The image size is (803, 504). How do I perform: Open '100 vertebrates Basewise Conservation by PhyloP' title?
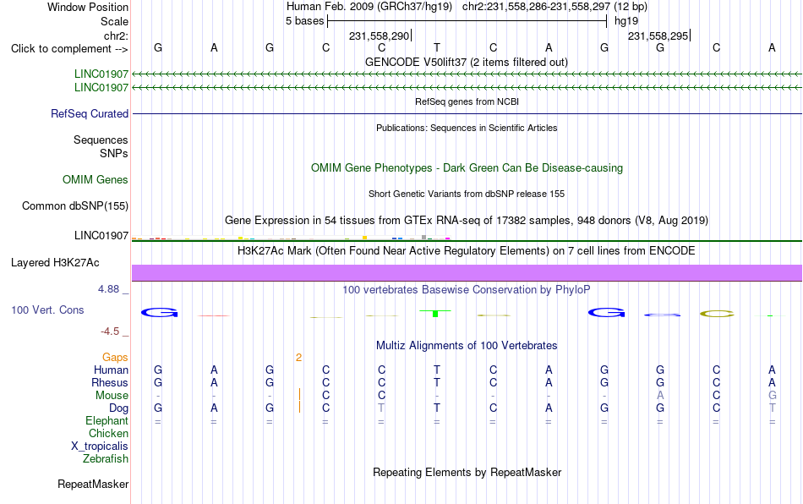(467, 289)
